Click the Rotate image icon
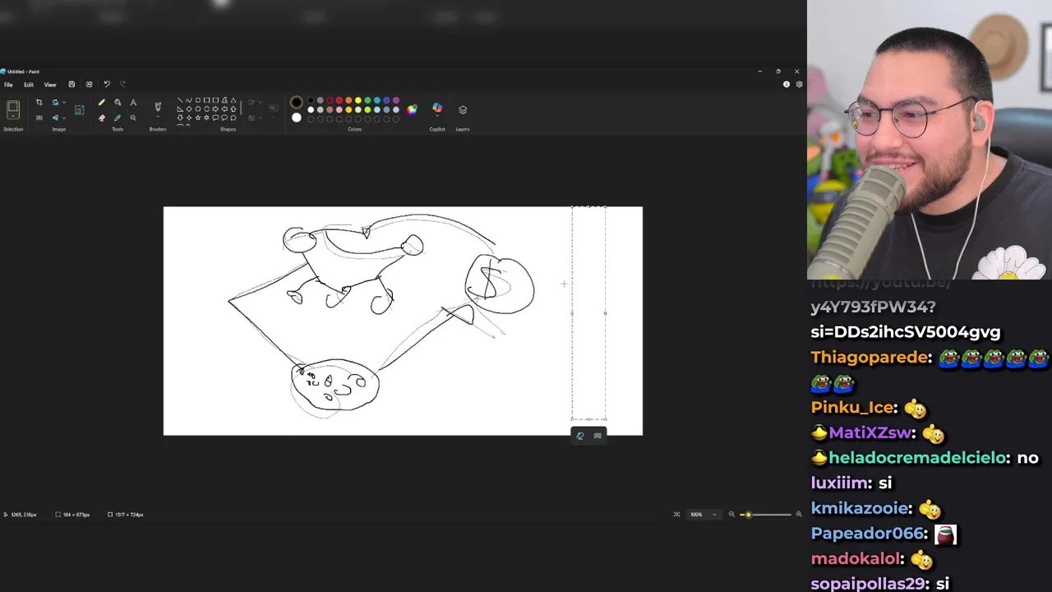The height and width of the screenshot is (592, 1052). [x=55, y=102]
